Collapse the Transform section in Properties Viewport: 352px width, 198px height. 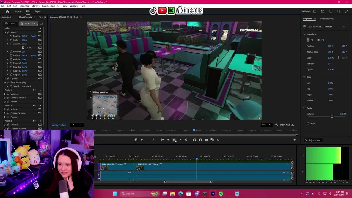point(304,34)
